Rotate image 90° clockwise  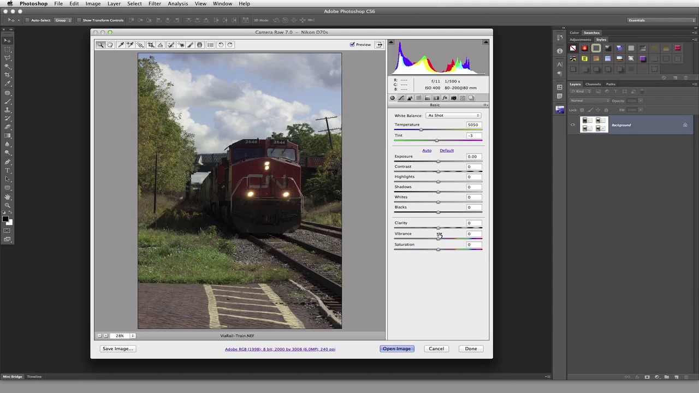coord(230,45)
